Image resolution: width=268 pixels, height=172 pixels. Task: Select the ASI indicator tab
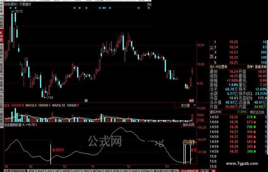pos(50,171)
